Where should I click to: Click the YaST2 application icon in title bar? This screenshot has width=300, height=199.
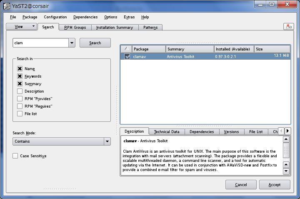[7, 6]
